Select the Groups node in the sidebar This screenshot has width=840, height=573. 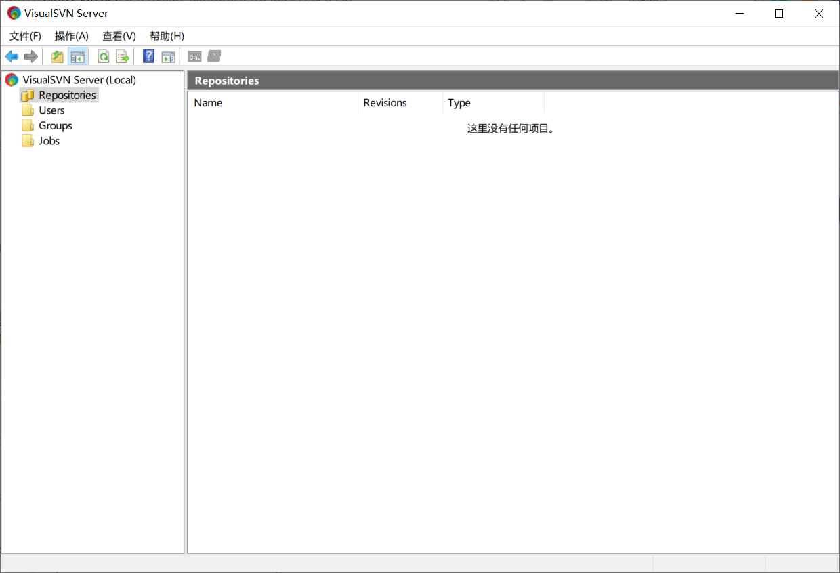coord(54,125)
